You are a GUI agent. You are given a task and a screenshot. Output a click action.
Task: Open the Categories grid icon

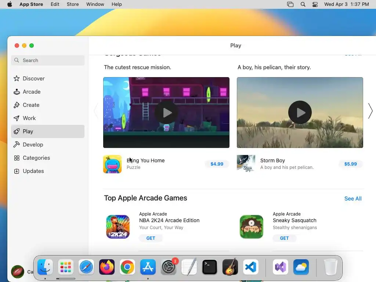17,158
